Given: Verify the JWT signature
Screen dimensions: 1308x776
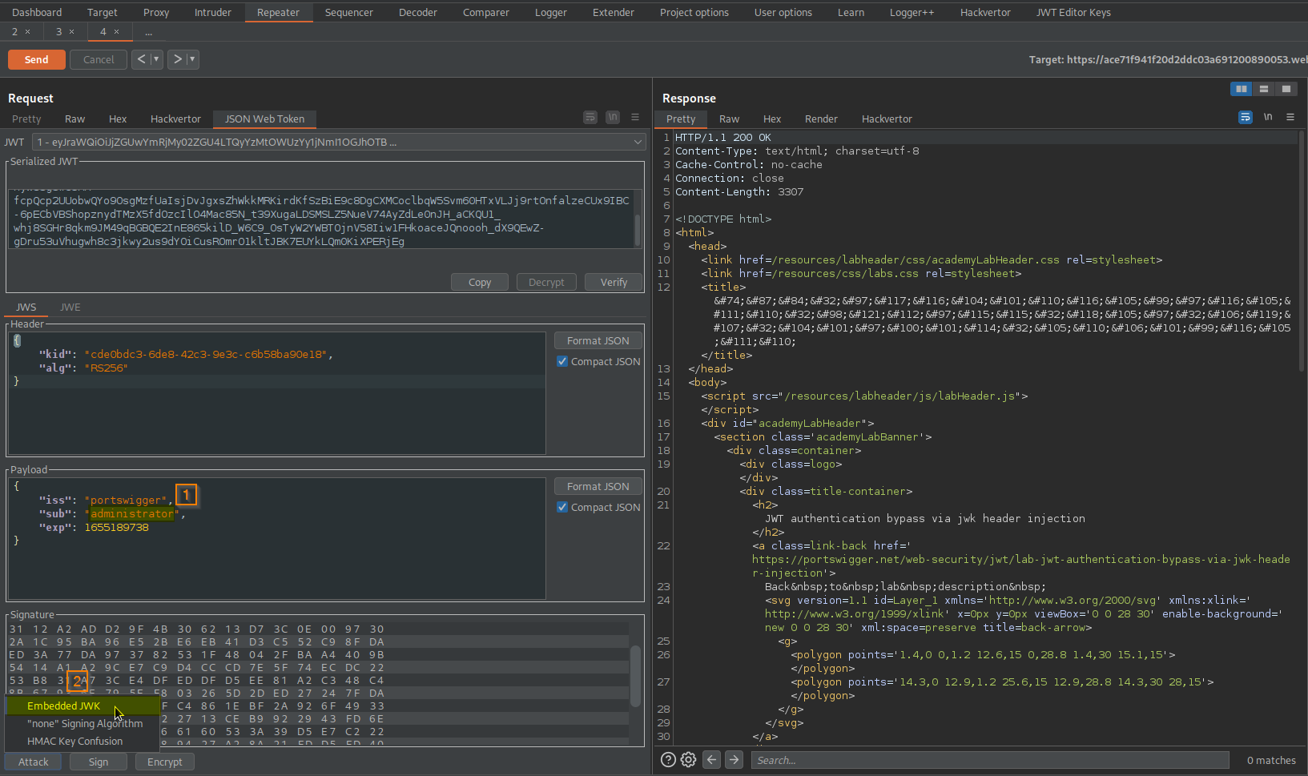Looking at the screenshot, I should pos(614,283).
